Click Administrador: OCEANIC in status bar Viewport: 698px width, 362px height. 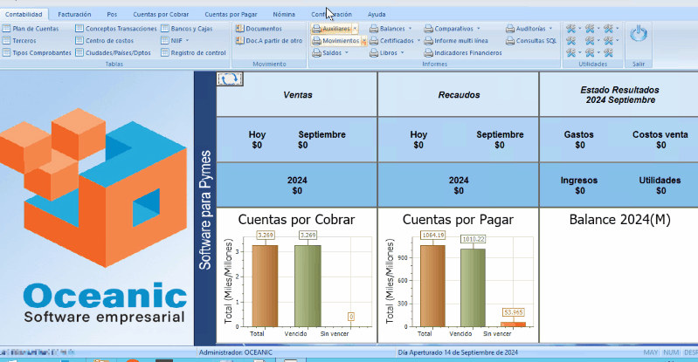236,352
